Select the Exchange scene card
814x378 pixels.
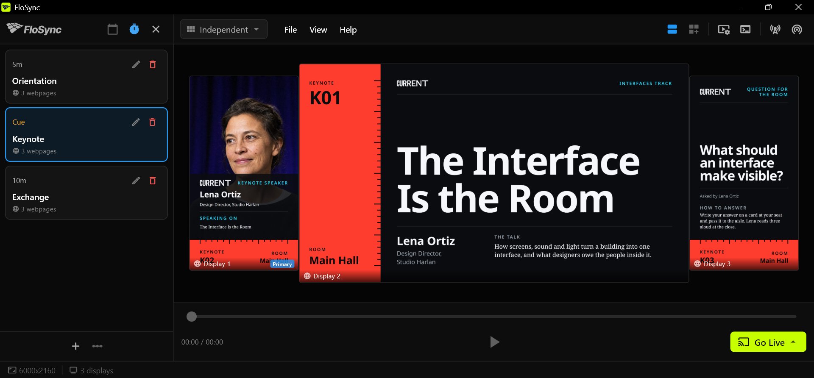(86, 193)
